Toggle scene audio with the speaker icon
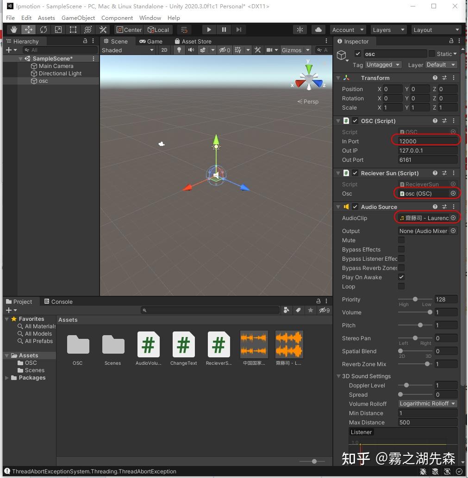468x478 pixels. [x=191, y=50]
